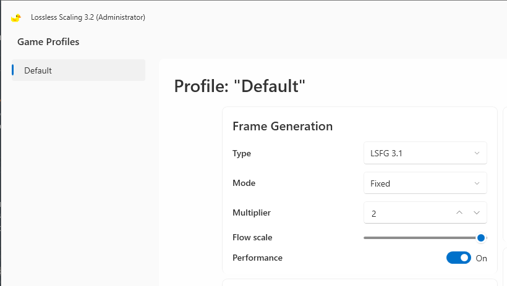Click the Lossless Scaling duck icon

point(16,18)
